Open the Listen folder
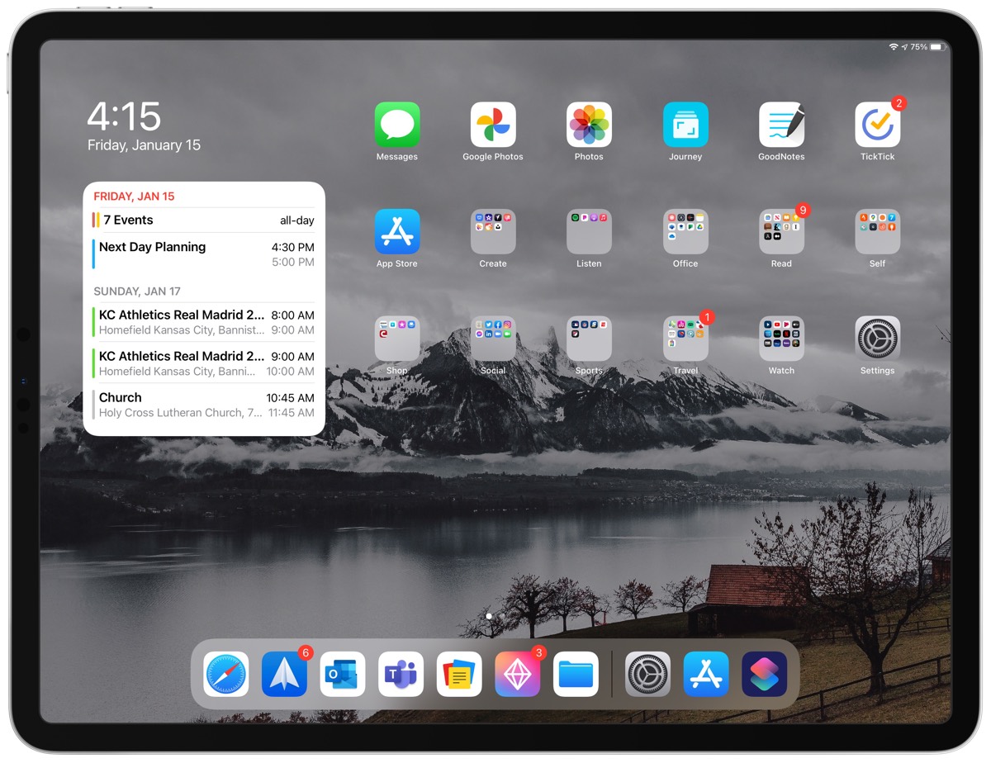The height and width of the screenshot is (763, 991). [x=589, y=231]
